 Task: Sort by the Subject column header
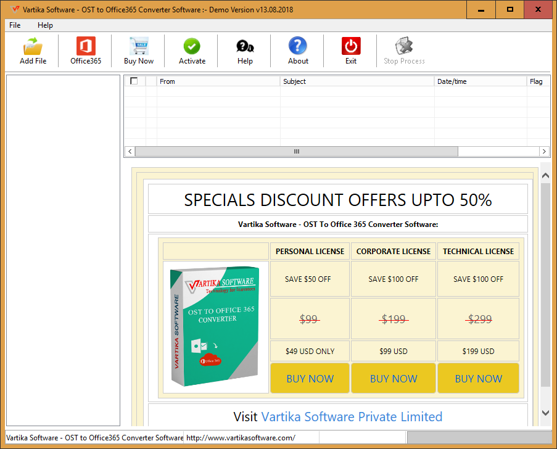(x=357, y=81)
